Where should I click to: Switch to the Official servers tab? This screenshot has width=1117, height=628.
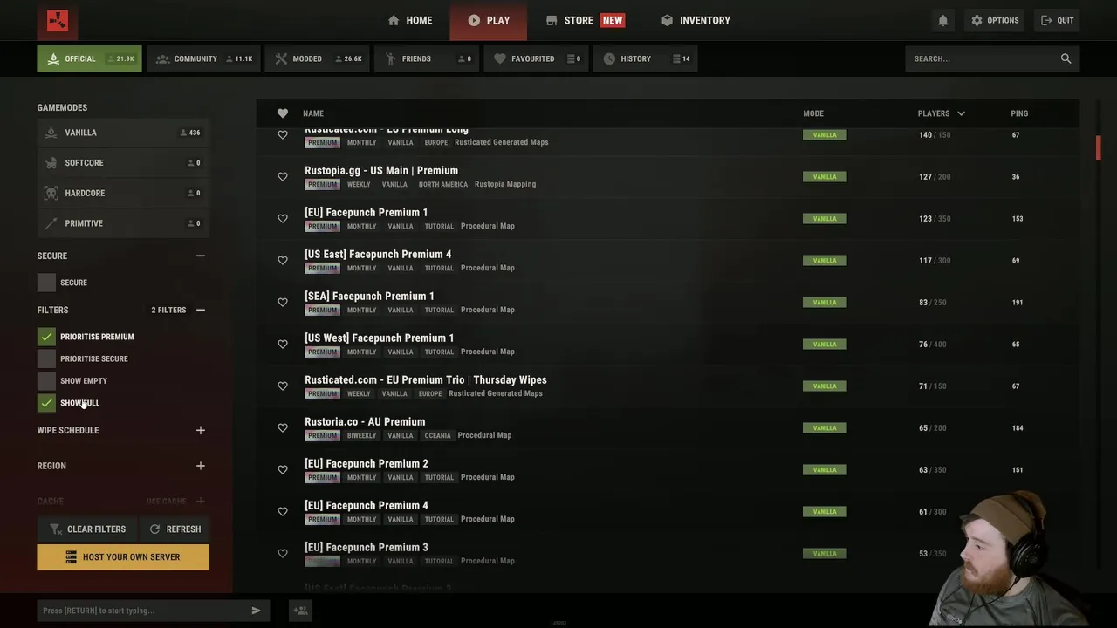[x=89, y=58]
